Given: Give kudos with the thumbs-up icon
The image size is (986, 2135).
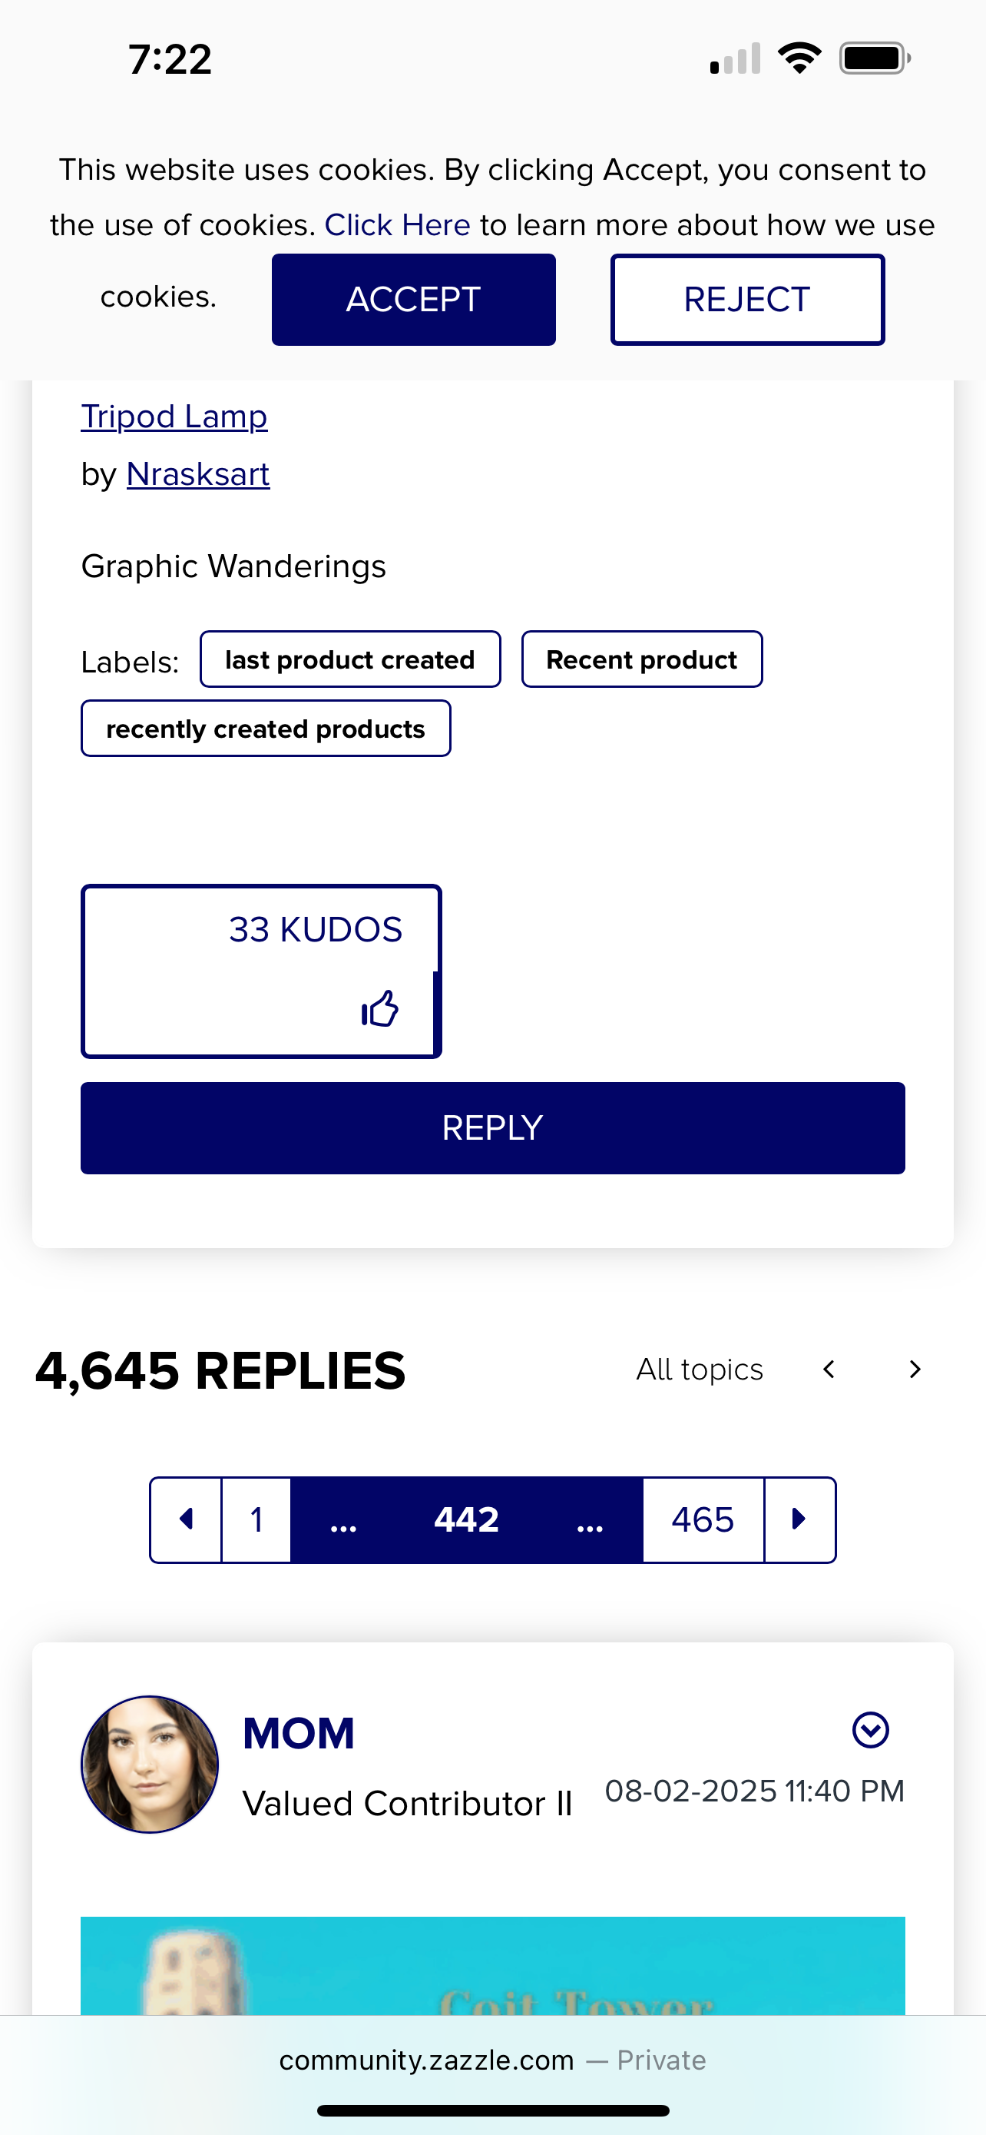Looking at the screenshot, I should coord(380,1008).
